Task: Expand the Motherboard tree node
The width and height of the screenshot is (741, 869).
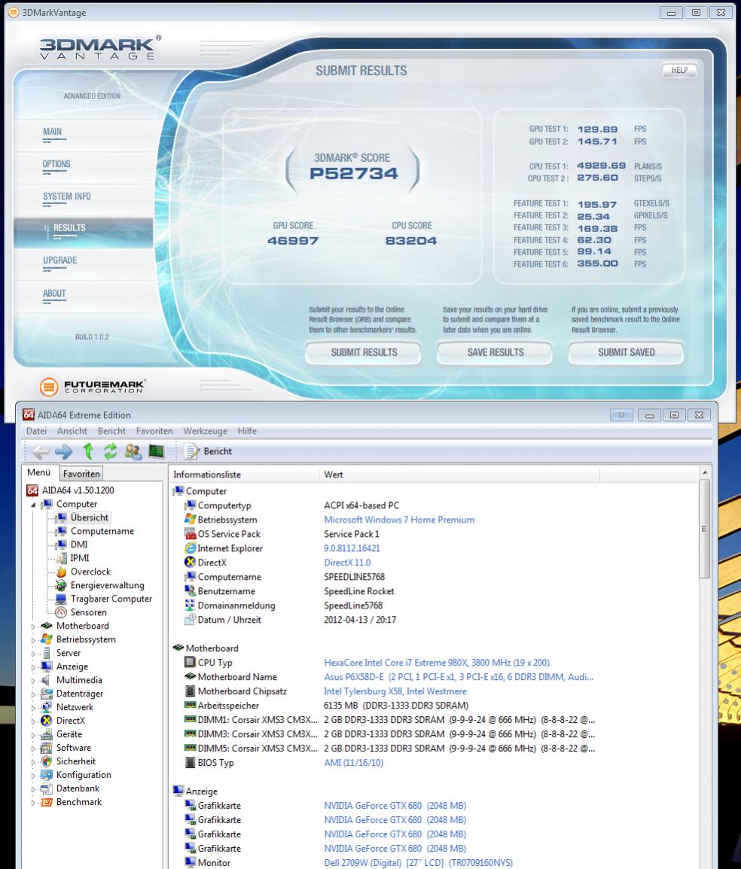Action: tap(33, 627)
